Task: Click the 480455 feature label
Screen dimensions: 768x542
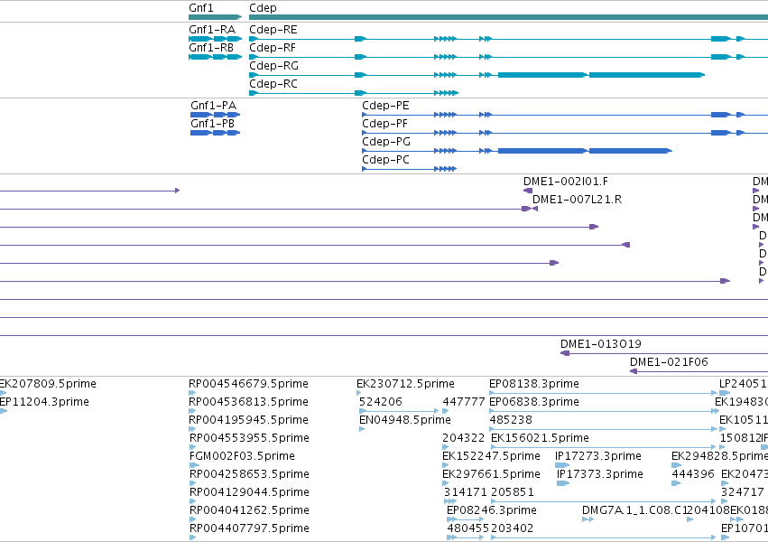Action: coord(467,529)
